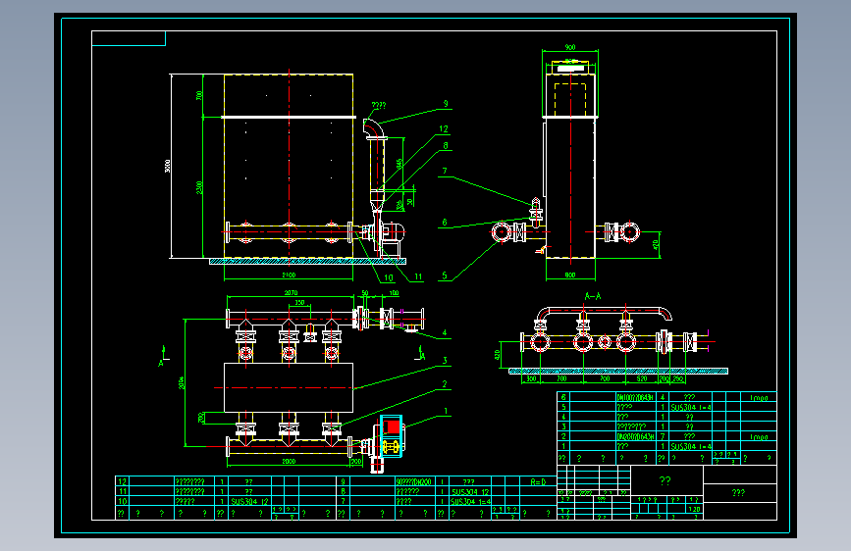
Task: Select the 2004 vertical dimension left of the plan view
Action: [182, 383]
